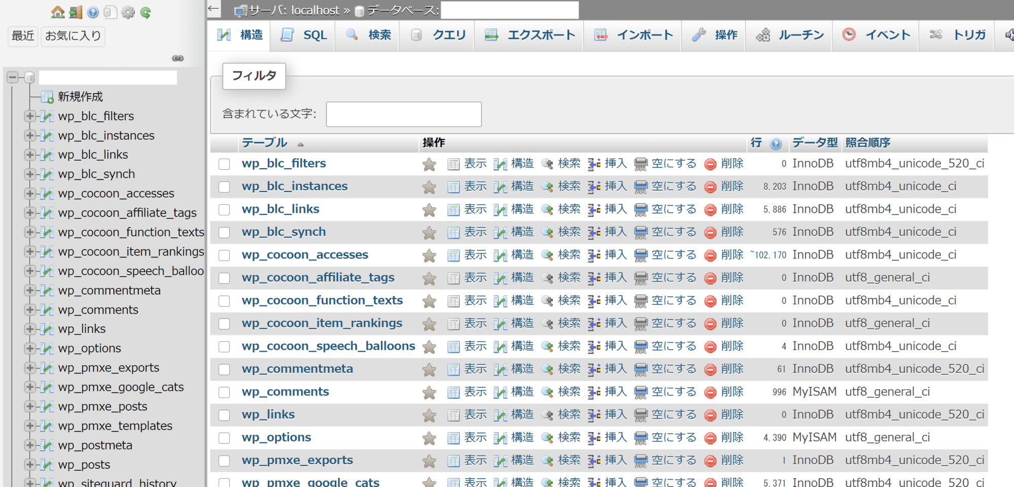Viewport: 1014px width, 487px height.
Task: Click 空にする link for wp_options
Action: [x=674, y=437]
